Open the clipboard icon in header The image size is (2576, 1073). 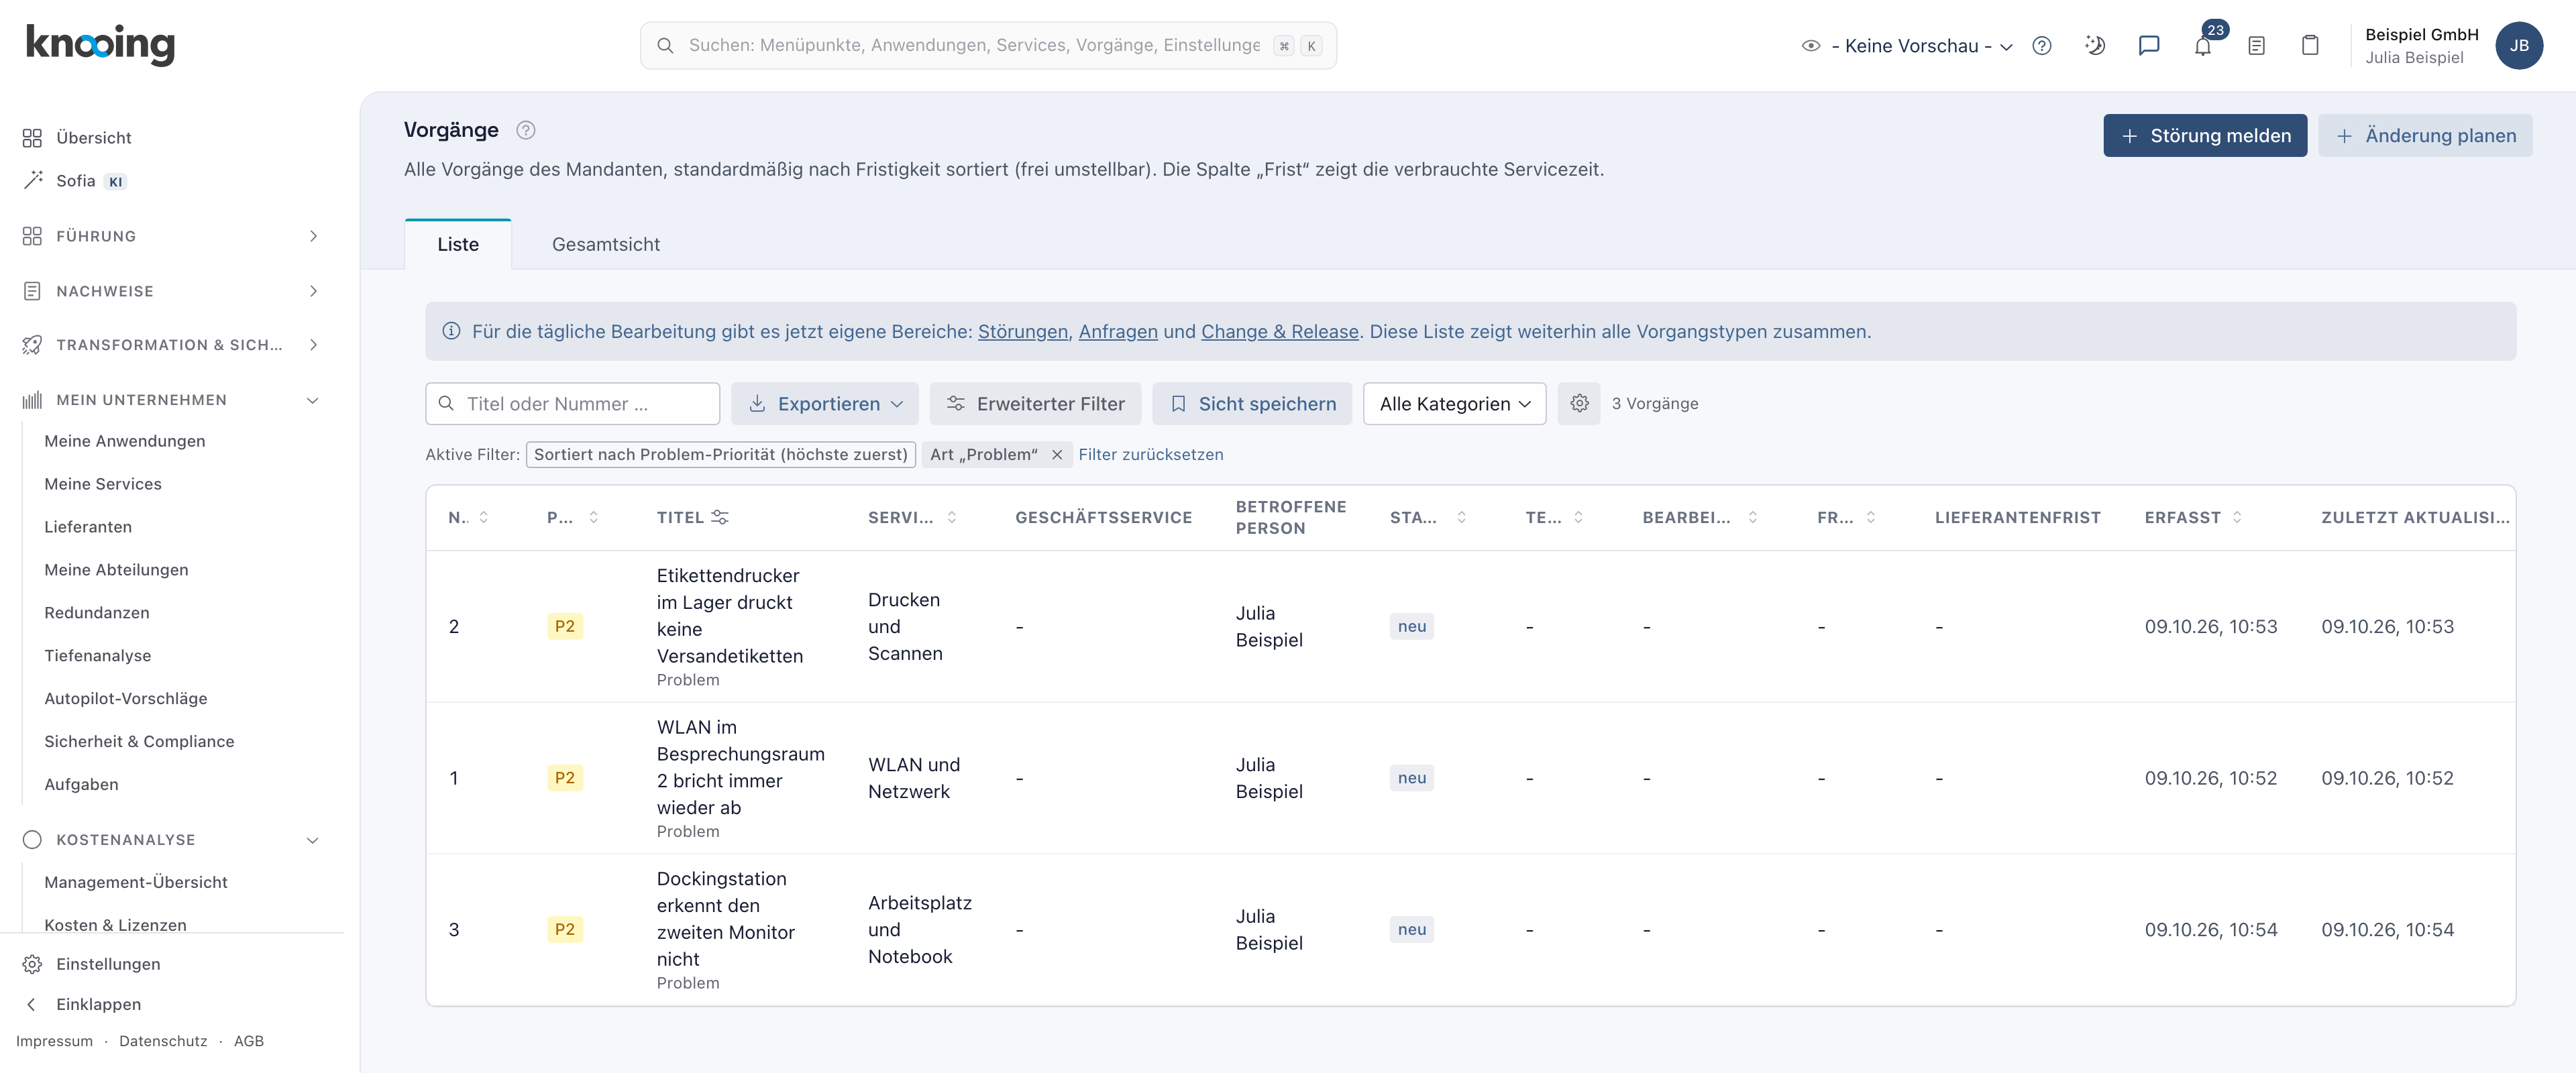tap(2310, 46)
